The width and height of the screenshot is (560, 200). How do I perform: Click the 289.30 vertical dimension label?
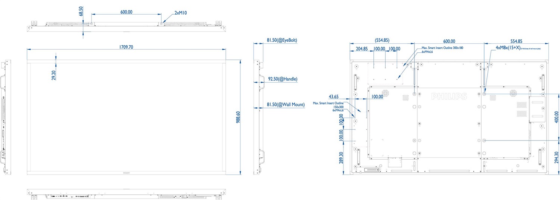(341, 159)
